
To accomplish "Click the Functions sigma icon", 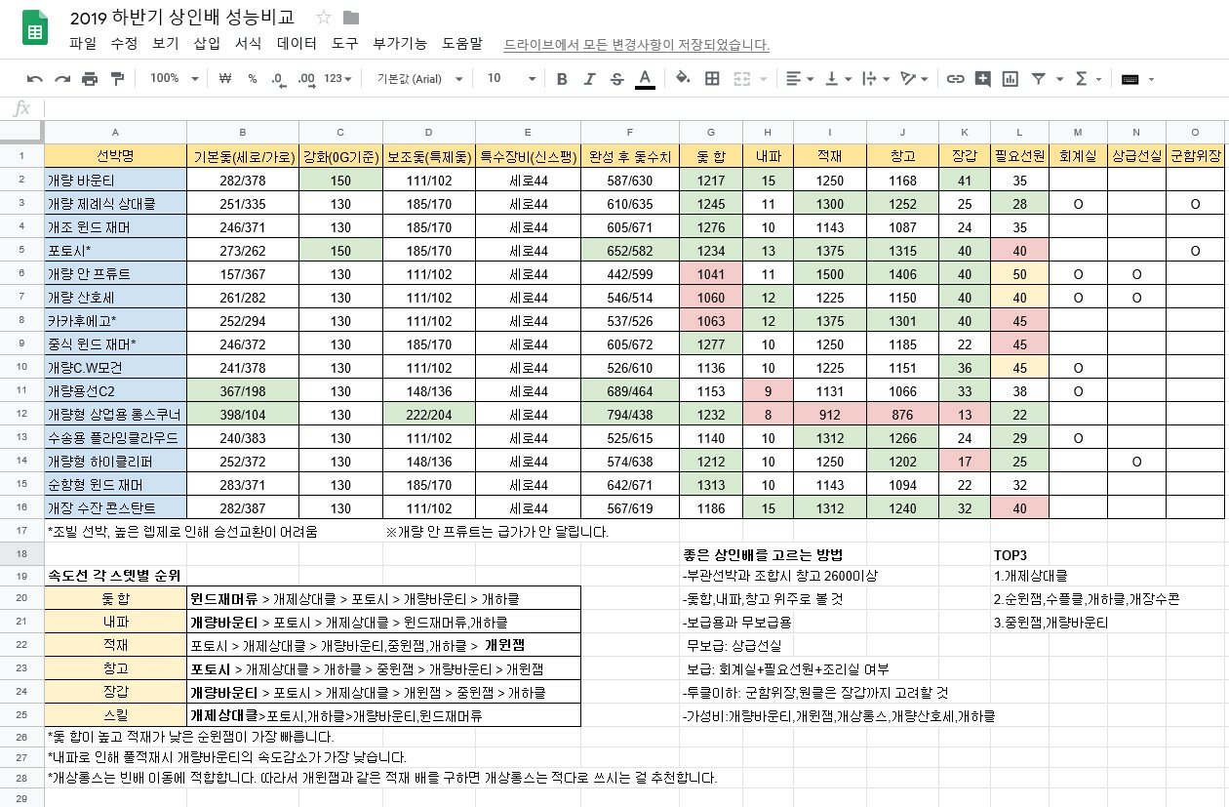I will point(1081,79).
